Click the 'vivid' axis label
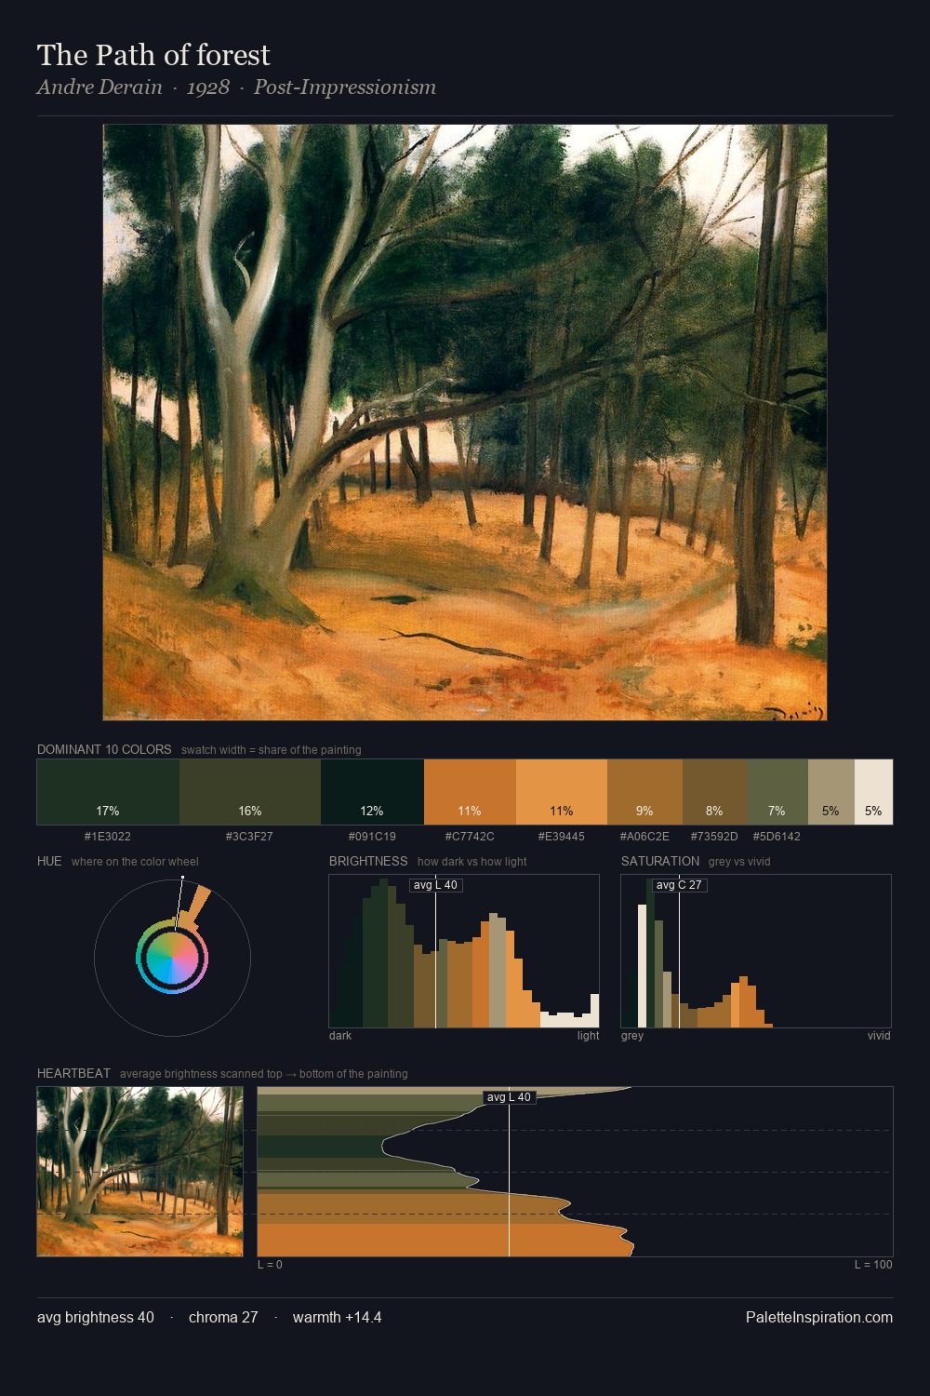The image size is (930, 1396). click(879, 1036)
